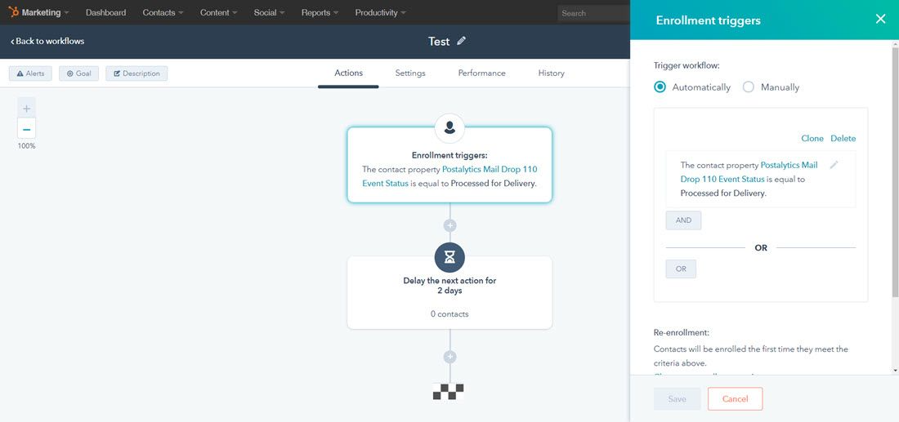Go back to workflows list
This screenshot has width=899, height=422.
pos(47,42)
